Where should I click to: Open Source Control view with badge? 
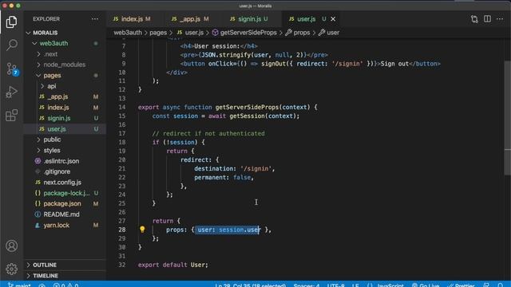click(x=13, y=69)
